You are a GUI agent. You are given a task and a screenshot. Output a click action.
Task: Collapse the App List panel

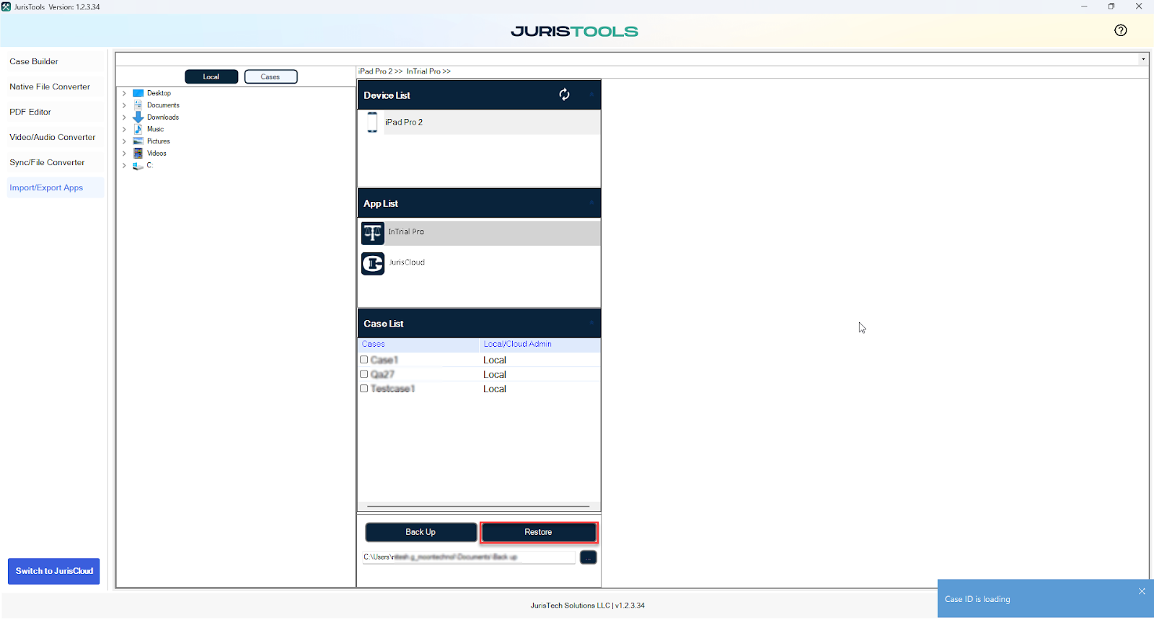(x=591, y=203)
